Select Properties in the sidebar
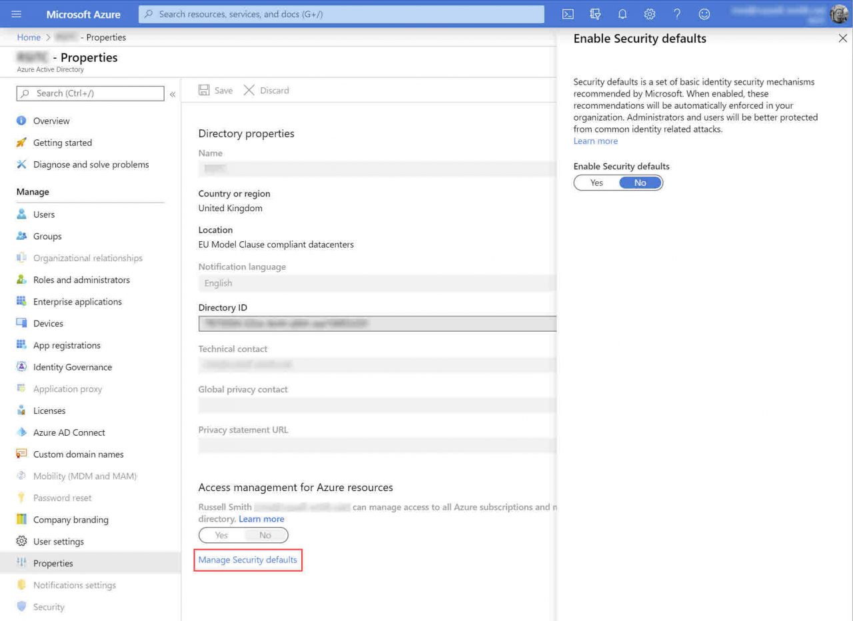 tap(90, 563)
